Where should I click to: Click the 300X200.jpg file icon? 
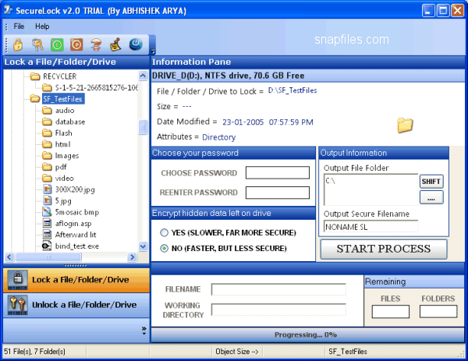click(x=47, y=189)
